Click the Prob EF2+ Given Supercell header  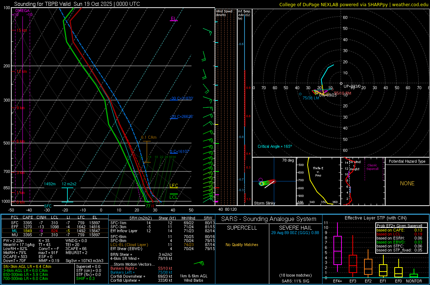tap(399, 226)
